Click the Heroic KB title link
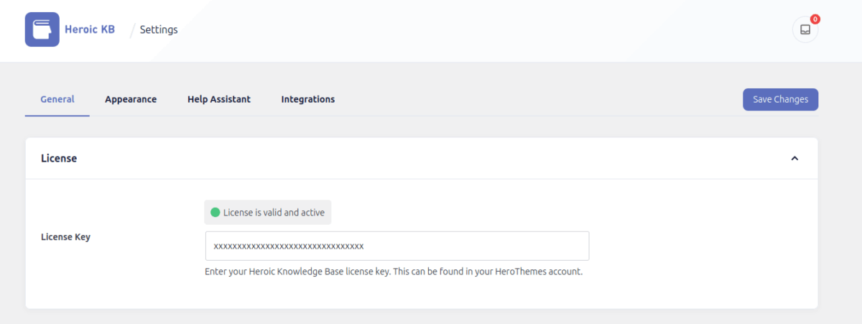Viewport: 862px width, 324px height. [x=90, y=29]
